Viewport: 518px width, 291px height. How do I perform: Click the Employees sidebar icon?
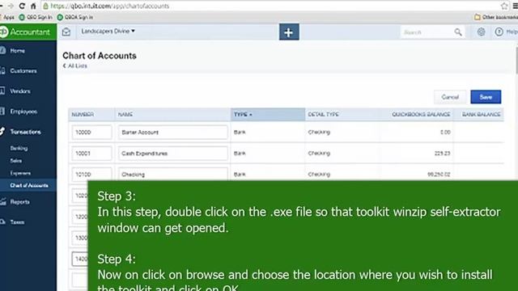[2, 112]
